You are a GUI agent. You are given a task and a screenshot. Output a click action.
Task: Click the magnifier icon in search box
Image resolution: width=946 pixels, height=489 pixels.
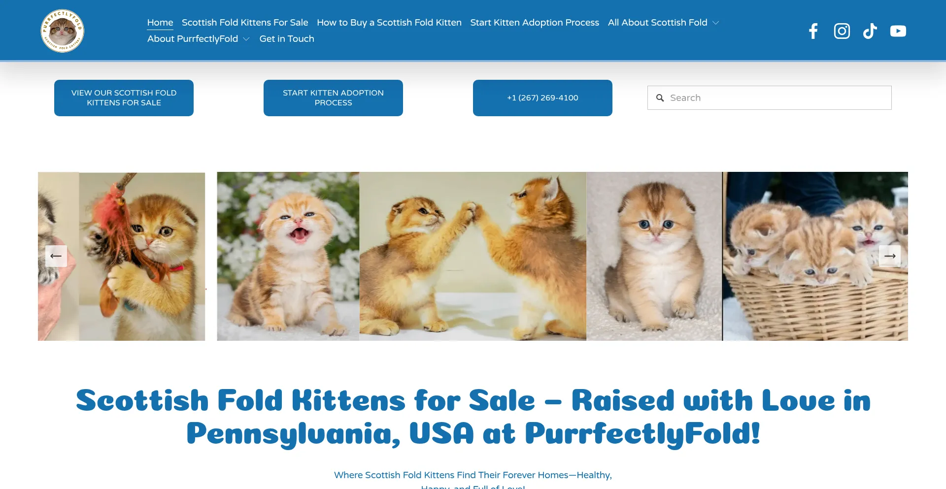click(x=660, y=98)
